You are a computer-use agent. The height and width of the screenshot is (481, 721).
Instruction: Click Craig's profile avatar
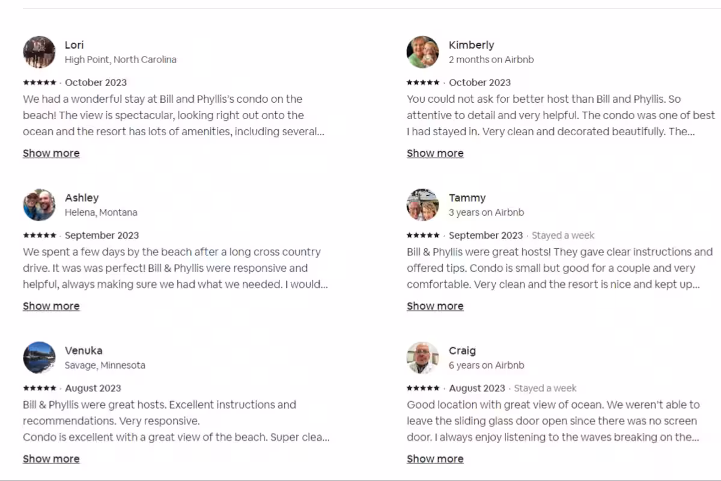point(422,357)
